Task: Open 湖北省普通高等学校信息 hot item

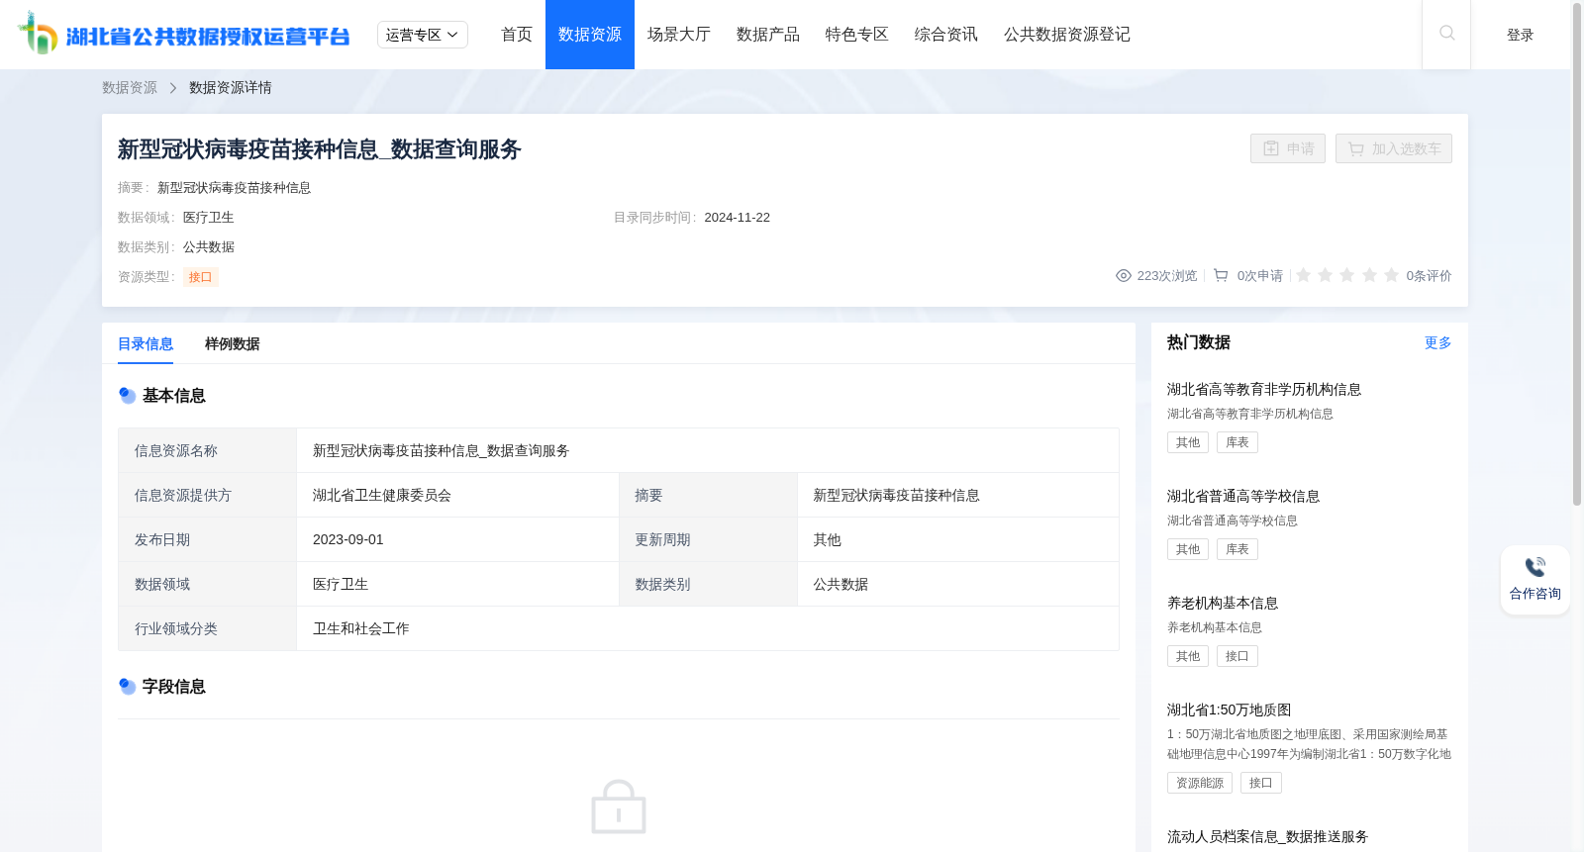Action: (1243, 497)
